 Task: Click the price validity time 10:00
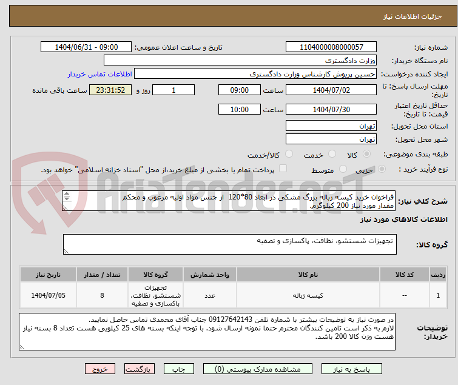click(x=240, y=110)
